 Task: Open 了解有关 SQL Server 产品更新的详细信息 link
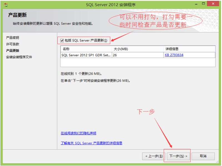click(x=91, y=143)
